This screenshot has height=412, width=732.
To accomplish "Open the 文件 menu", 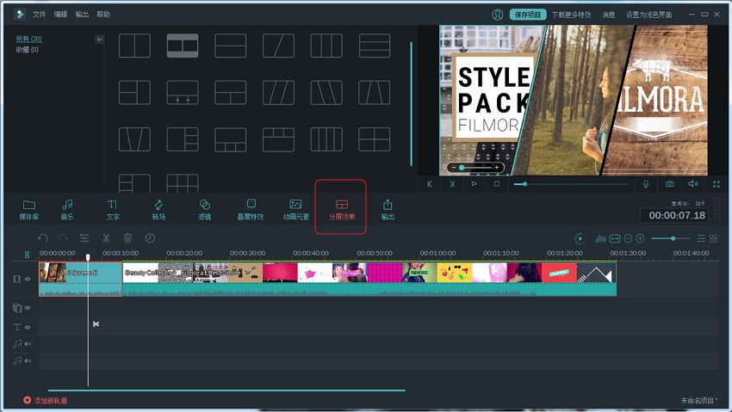I will coord(40,15).
